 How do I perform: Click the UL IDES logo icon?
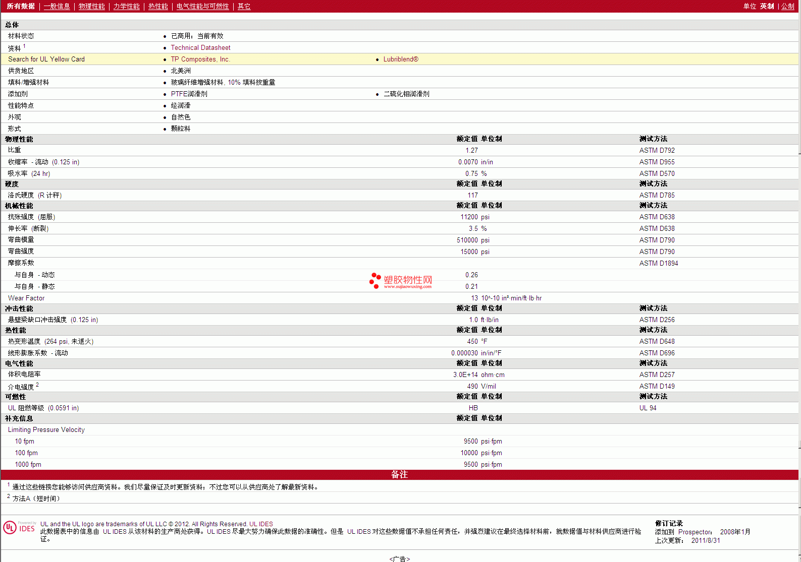coord(19,528)
